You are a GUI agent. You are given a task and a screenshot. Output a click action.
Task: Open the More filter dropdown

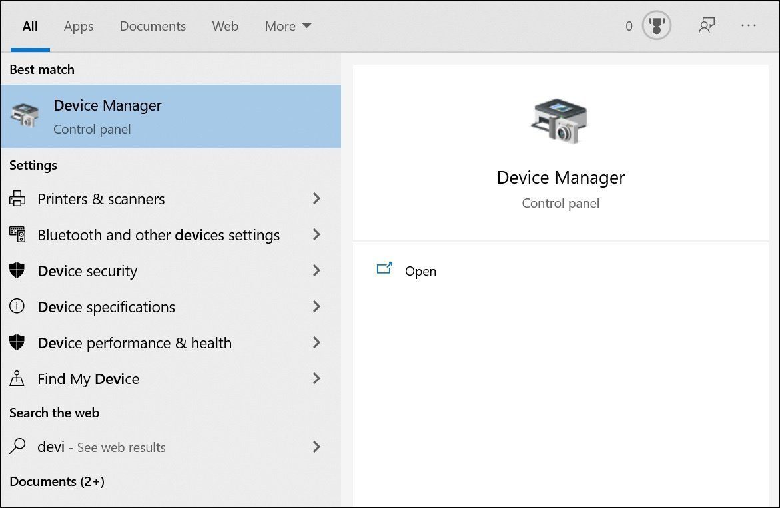[x=288, y=26]
